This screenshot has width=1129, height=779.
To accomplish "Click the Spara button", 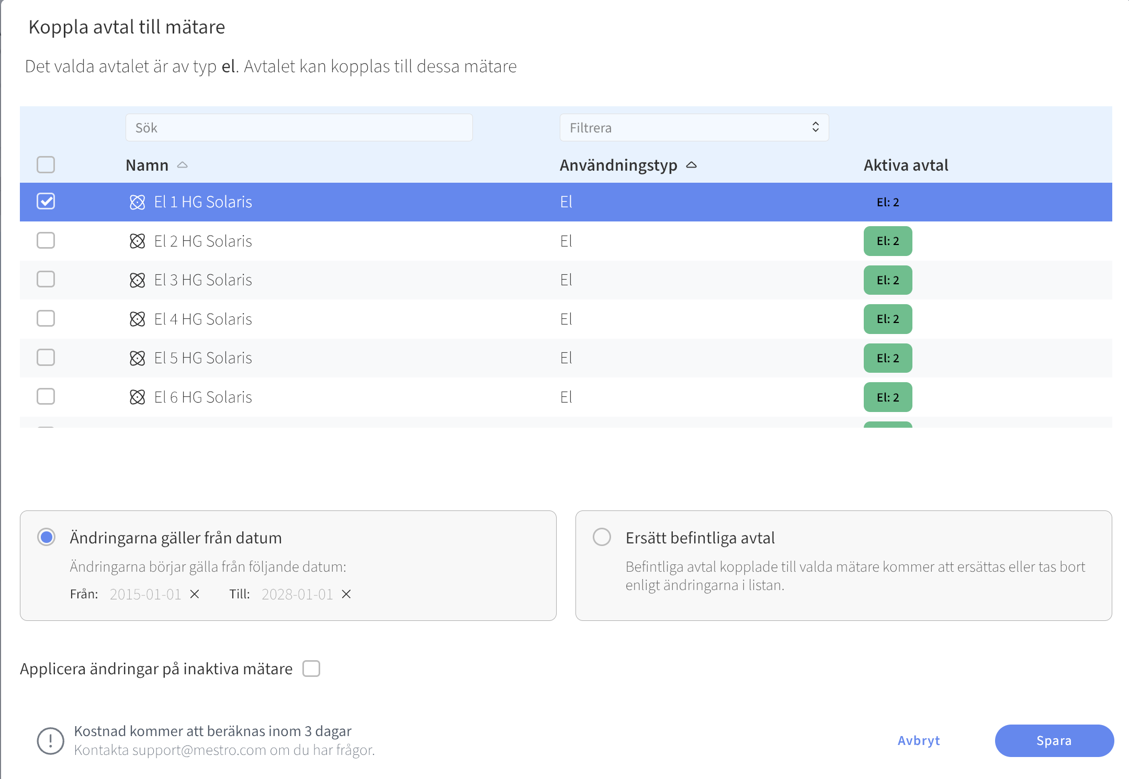I will (1054, 741).
